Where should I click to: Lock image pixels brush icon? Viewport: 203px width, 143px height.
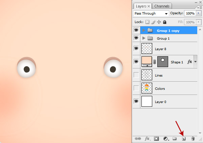(x=153, y=22)
